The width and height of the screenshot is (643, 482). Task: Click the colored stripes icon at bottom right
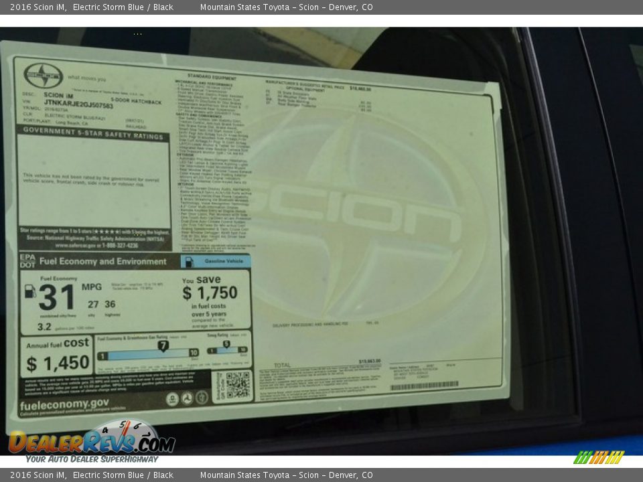(x=599, y=457)
